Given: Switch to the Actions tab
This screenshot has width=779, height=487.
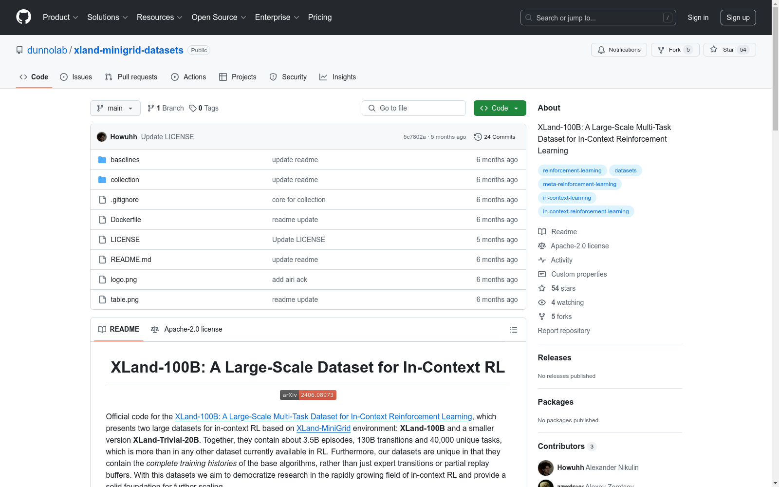Looking at the screenshot, I should click(x=188, y=77).
